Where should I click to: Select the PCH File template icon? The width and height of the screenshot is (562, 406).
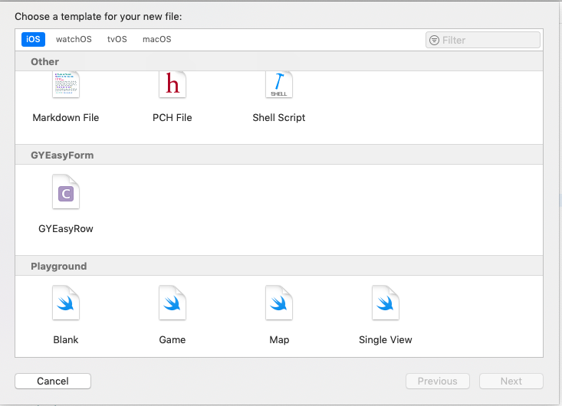[x=173, y=84]
